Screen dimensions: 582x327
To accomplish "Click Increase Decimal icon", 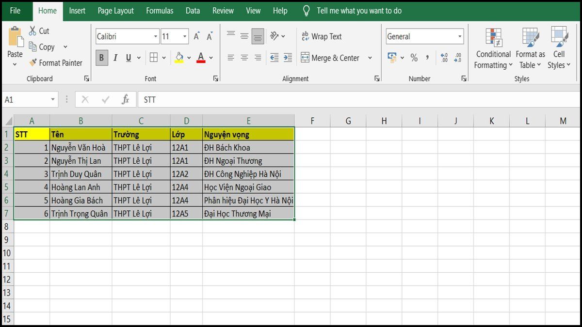I will pos(444,58).
